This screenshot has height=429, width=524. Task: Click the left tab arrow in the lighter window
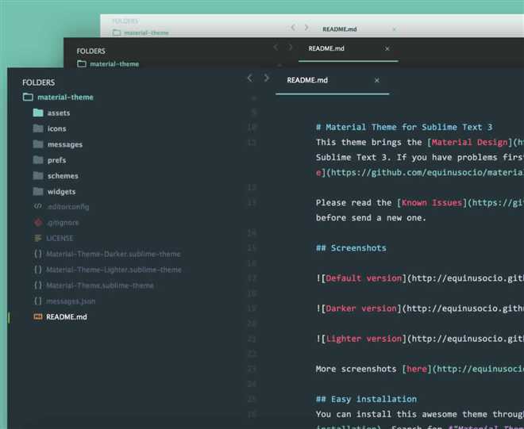(293, 28)
